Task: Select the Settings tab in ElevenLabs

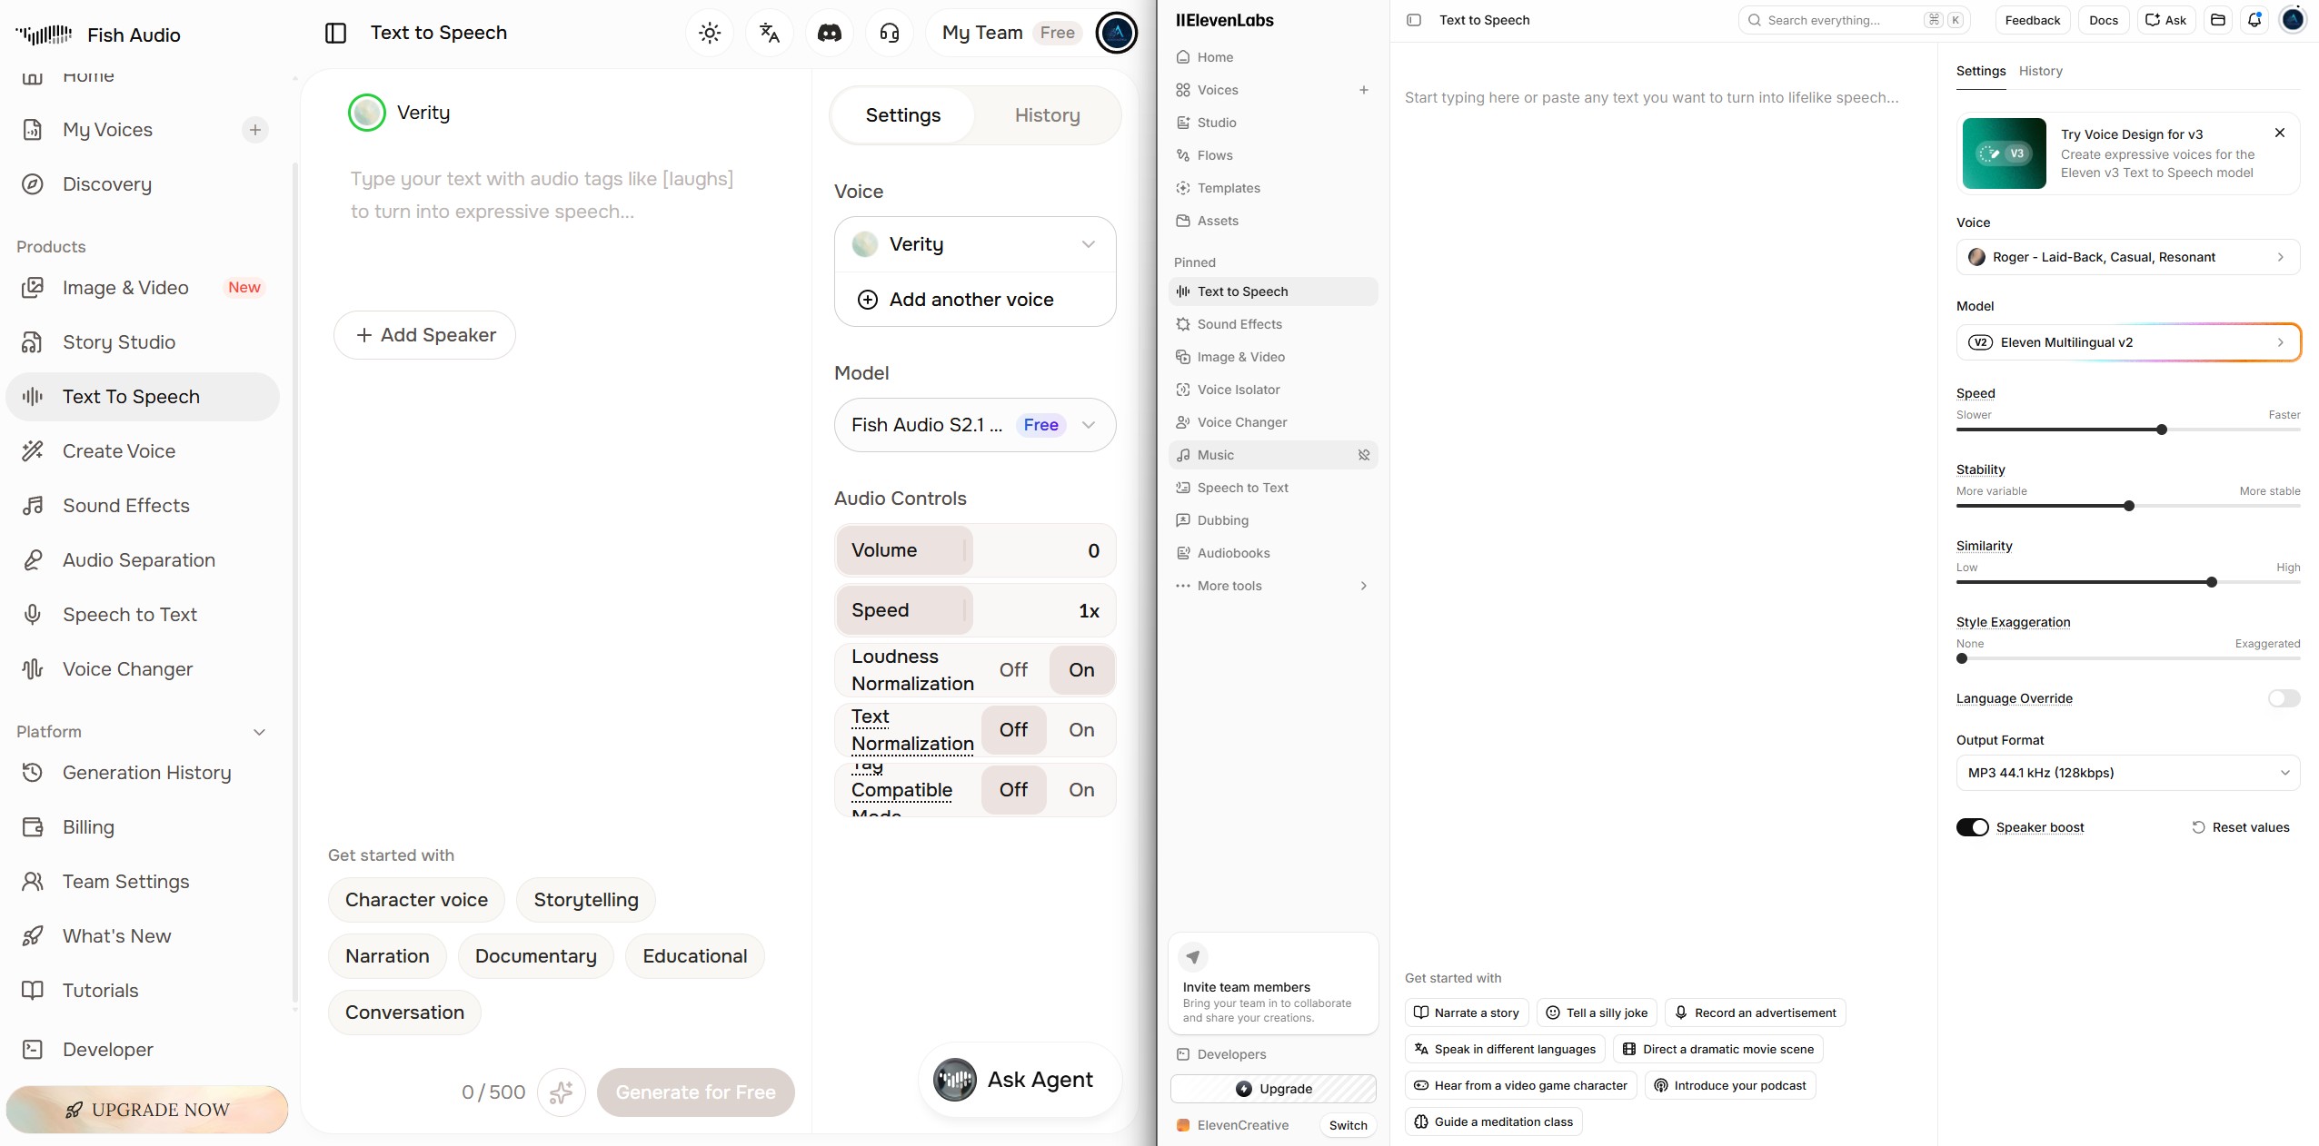Action: (1981, 71)
